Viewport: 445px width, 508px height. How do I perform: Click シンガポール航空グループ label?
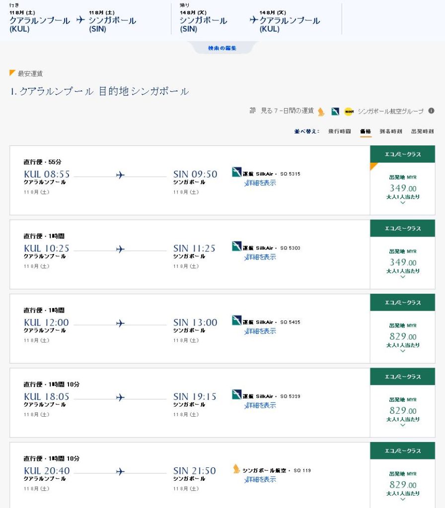[390, 111]
